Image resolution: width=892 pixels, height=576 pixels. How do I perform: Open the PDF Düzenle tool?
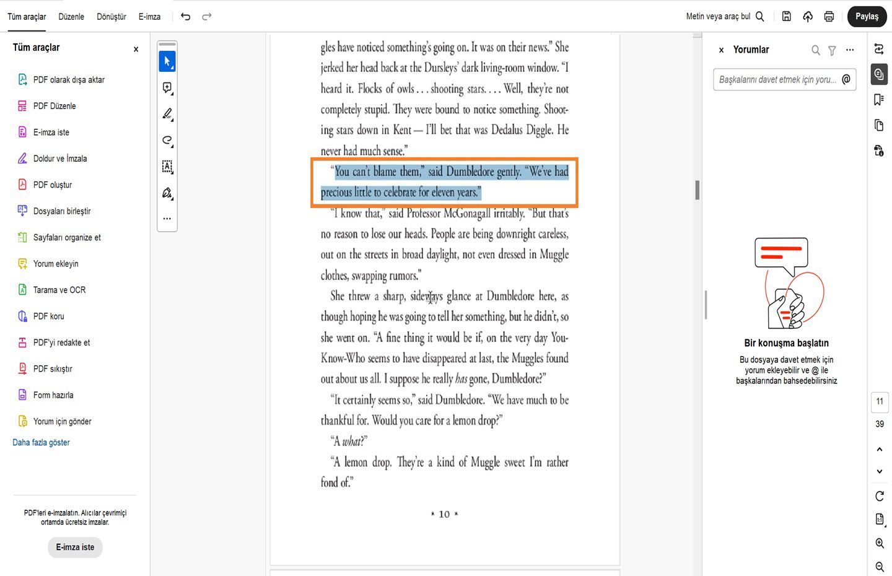(x=46, y=106)
